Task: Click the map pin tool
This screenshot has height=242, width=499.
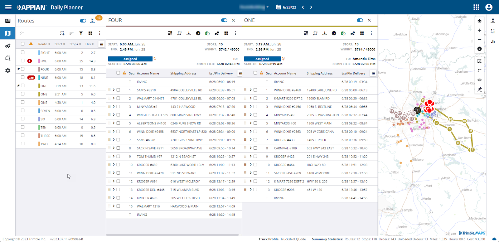Action: pyautogui.click(x=479, y=90)
